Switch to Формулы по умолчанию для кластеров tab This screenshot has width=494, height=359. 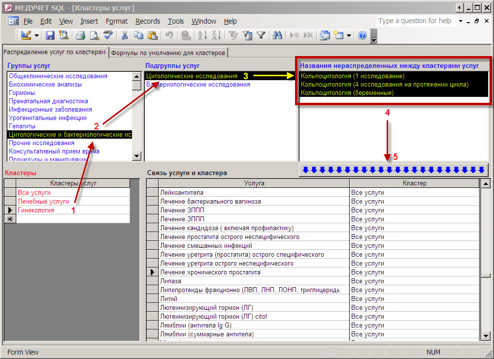(x=168, y=52)
